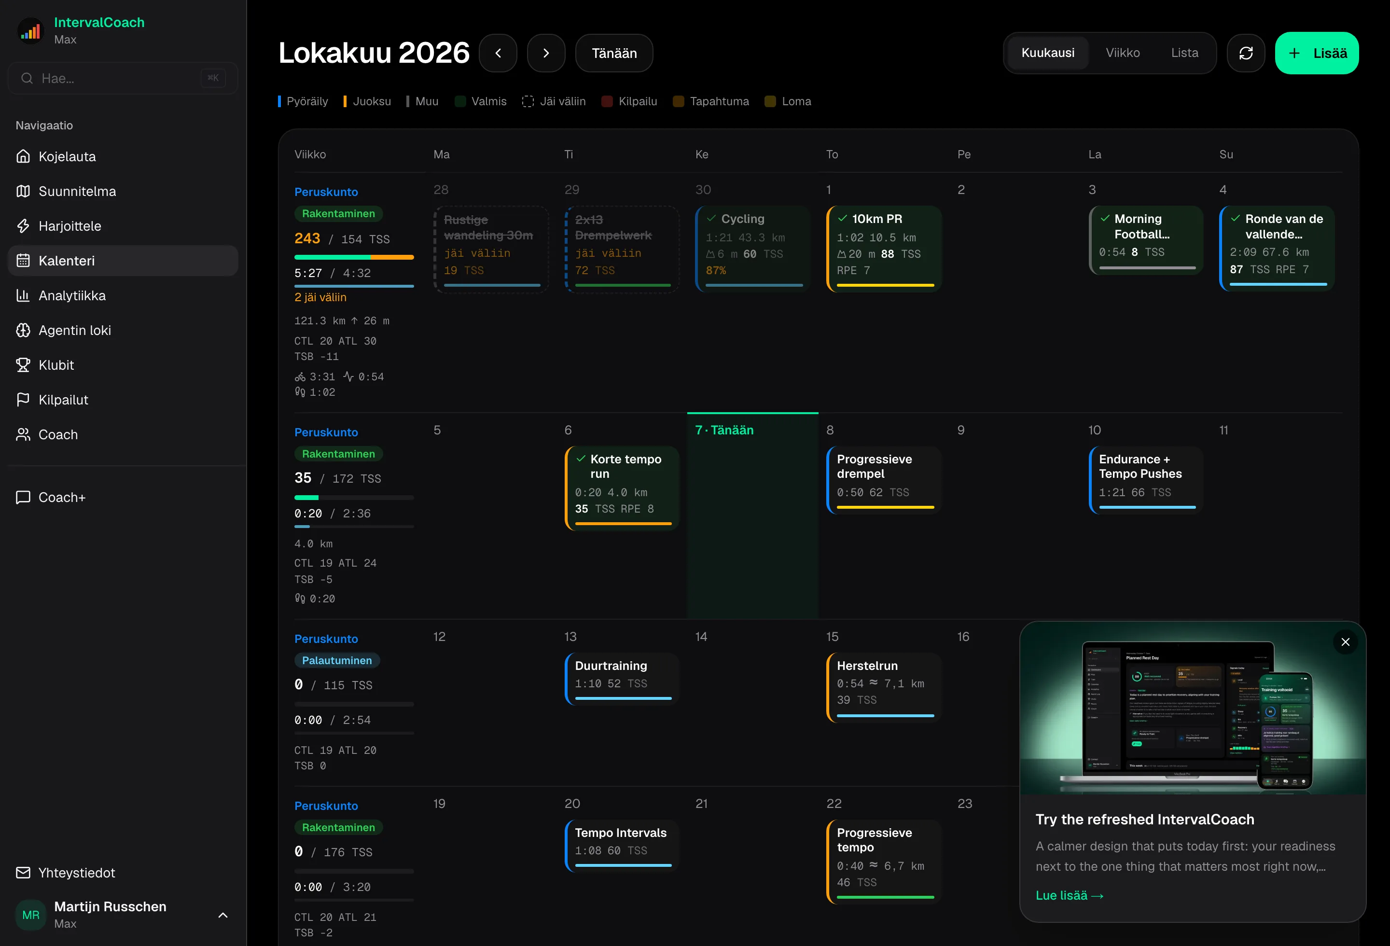Open Analytiikka chart icon
The height and width of the screenshot is (946, 1390).
[23, 295]
